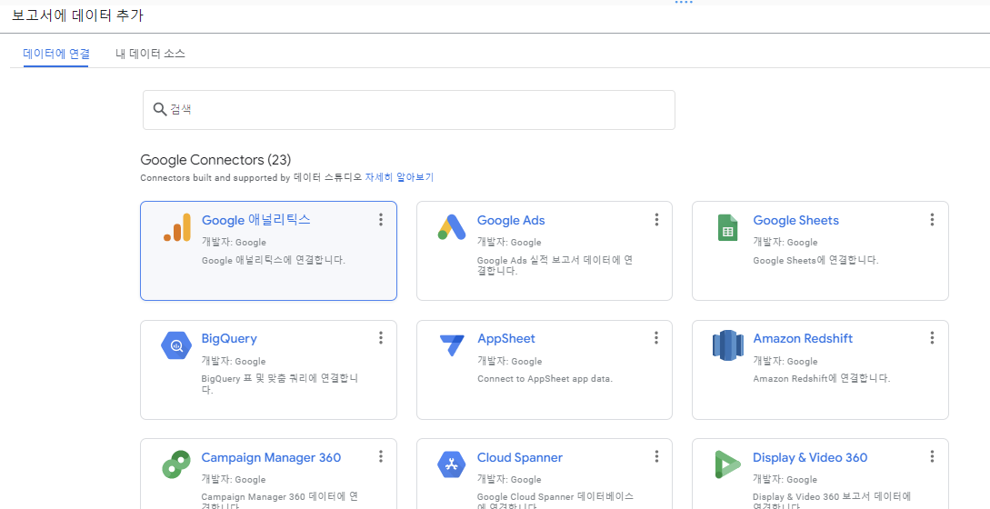Click the Cloud Spanner hexagon icon
Screen dimensions: 990x509
(x=452, y=464)
